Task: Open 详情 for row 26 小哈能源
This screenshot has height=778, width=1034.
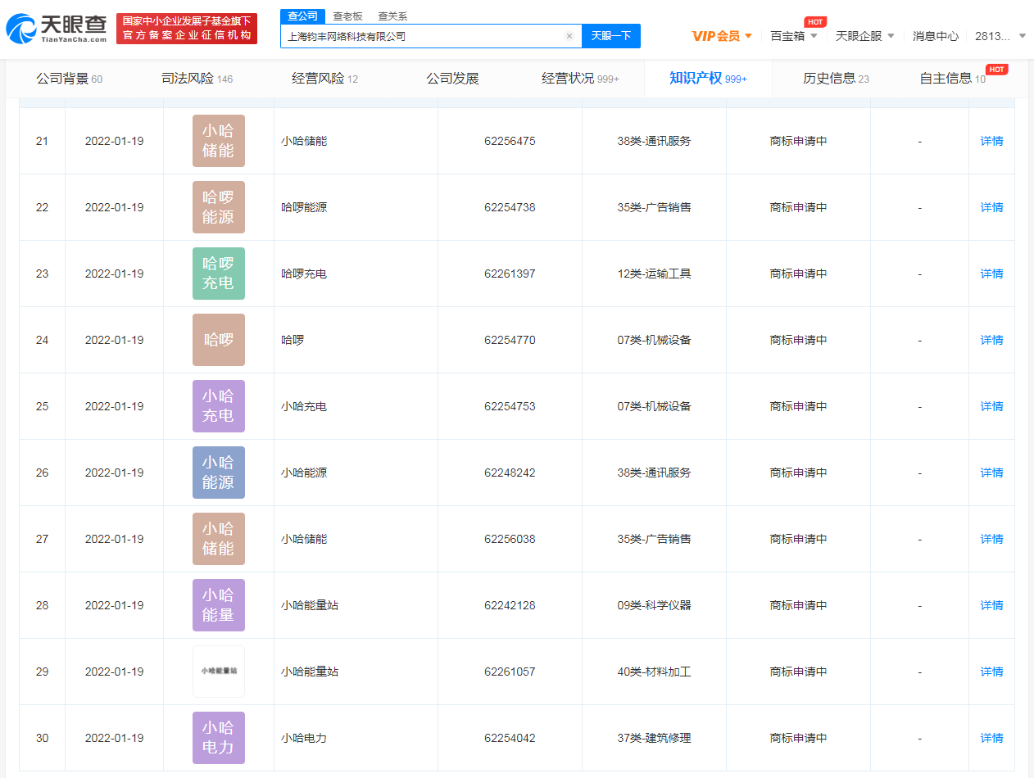Action: pyautogui.click(x=991, y=473)
